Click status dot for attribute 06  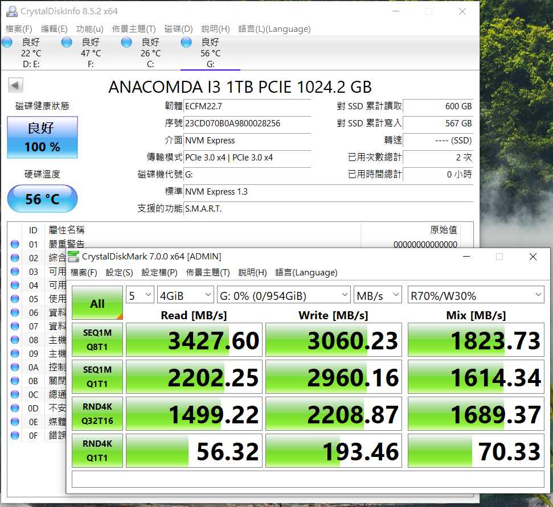pyautogui.click(x=15, y=312)
